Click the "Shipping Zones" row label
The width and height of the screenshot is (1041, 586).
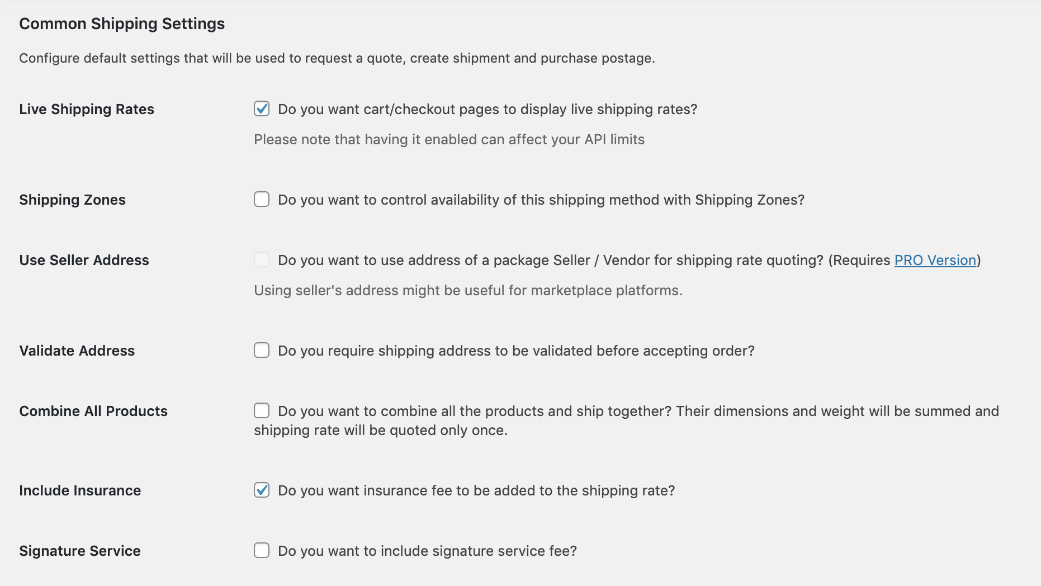73,200
